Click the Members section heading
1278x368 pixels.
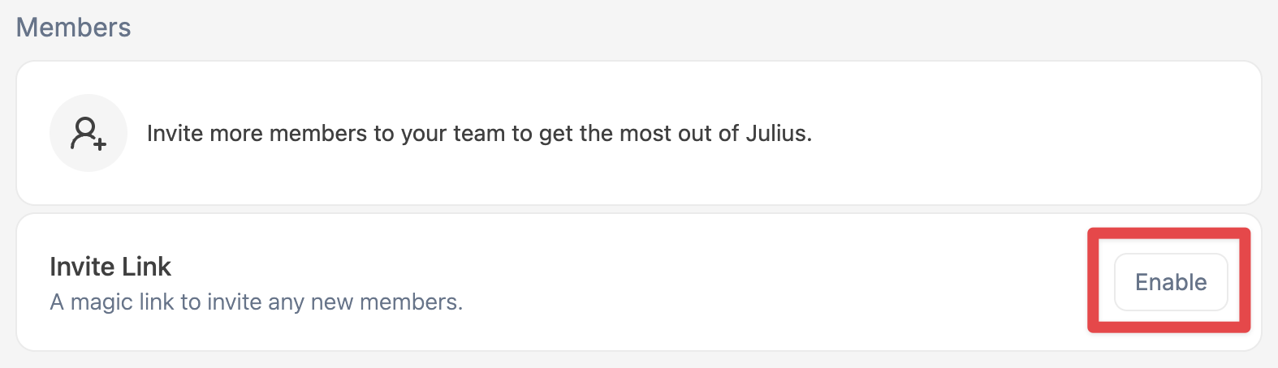(x=74, y=28)
